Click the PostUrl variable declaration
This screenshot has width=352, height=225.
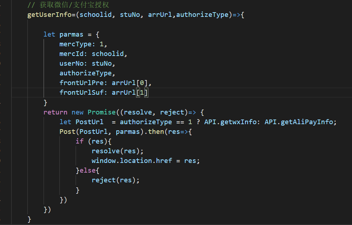coord(89,122)
